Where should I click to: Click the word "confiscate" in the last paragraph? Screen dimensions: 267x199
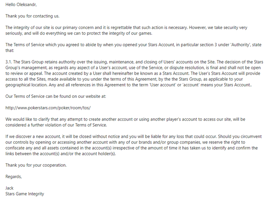[x=17, y=148]
